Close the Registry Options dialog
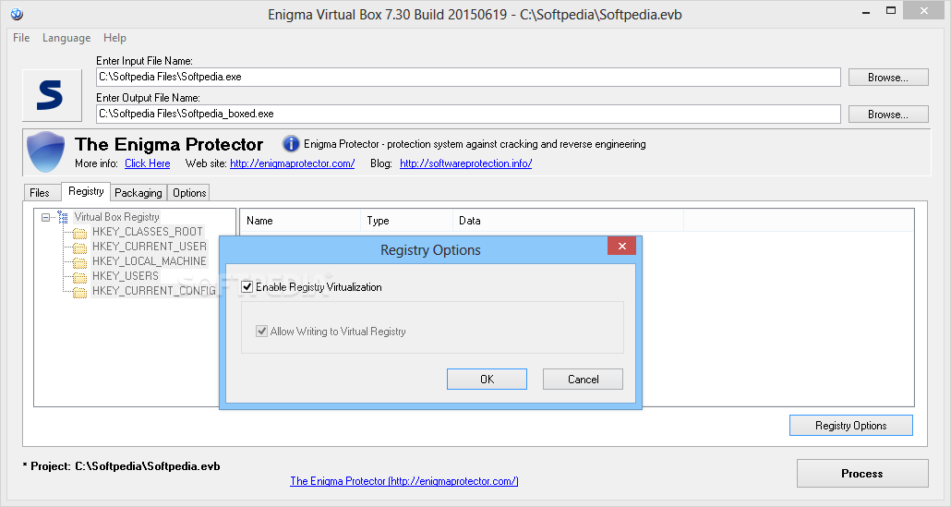 [x=621, y=246]
